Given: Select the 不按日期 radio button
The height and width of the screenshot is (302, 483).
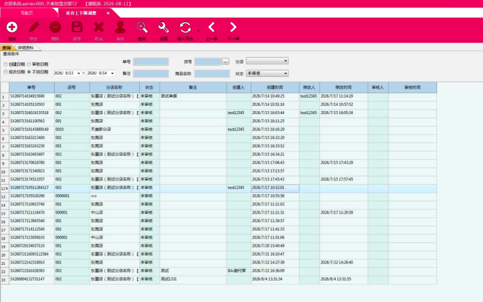Looking at the screenshot, I should click(29, 72).
